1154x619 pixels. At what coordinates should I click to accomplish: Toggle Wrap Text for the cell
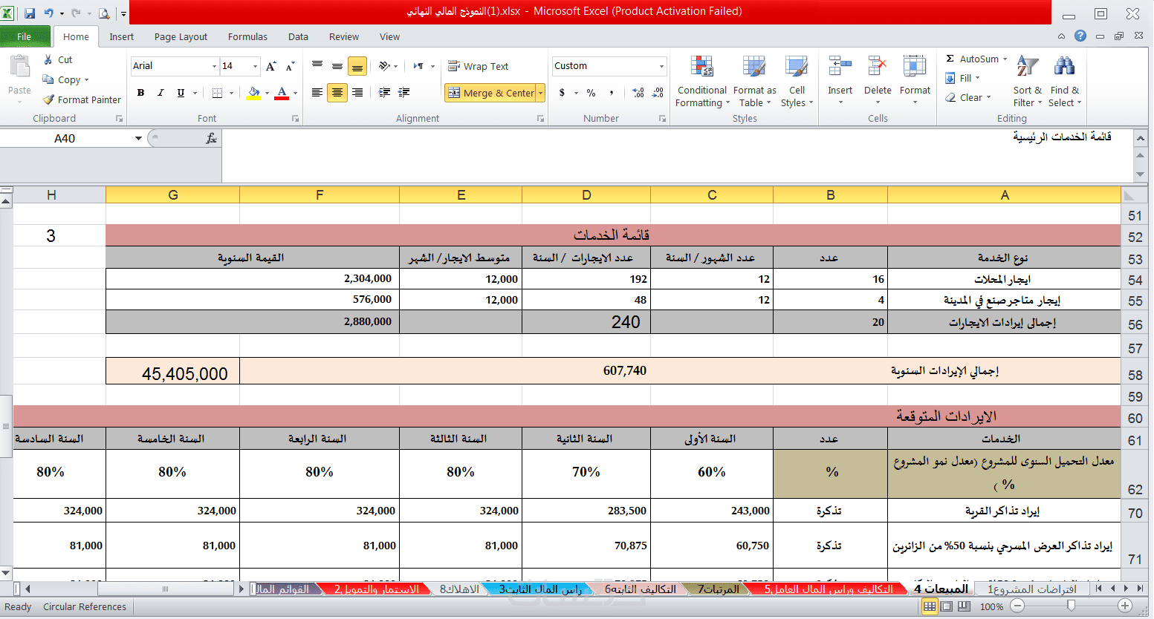(x=478, y=66)
